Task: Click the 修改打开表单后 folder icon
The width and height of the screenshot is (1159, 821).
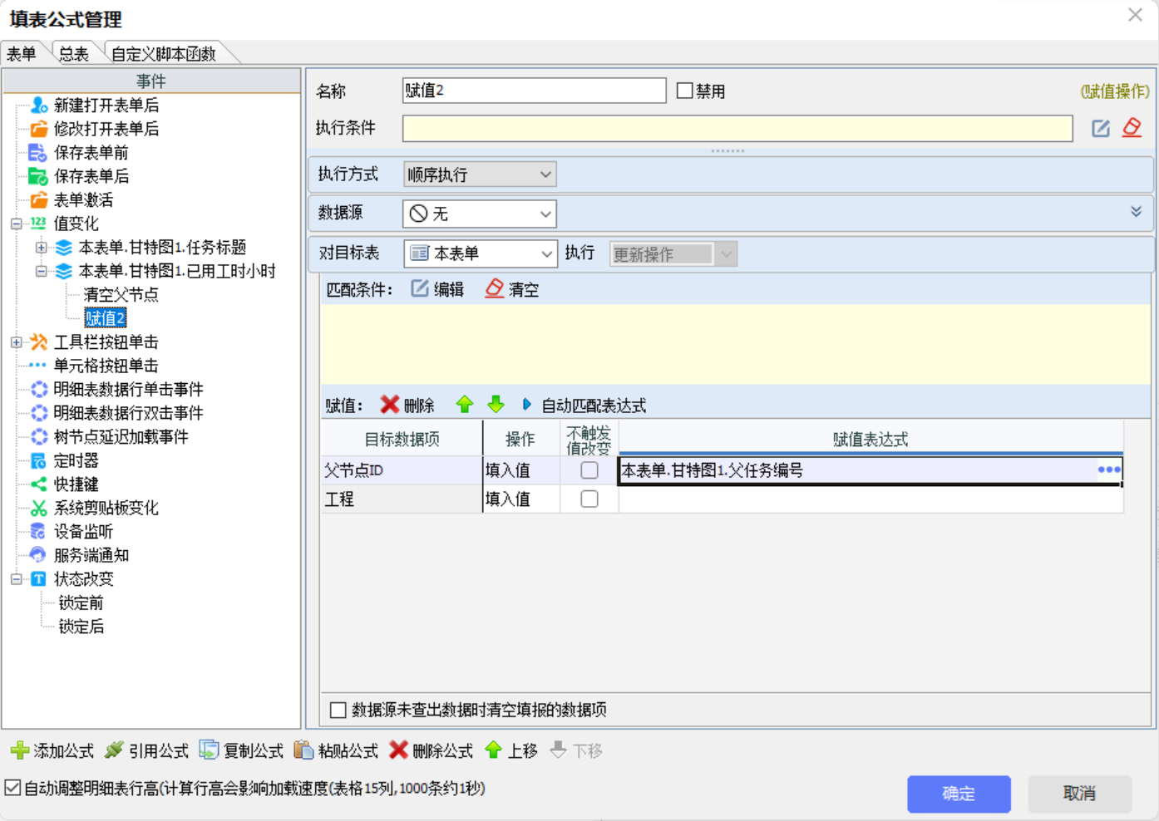Action: [38, 129]
